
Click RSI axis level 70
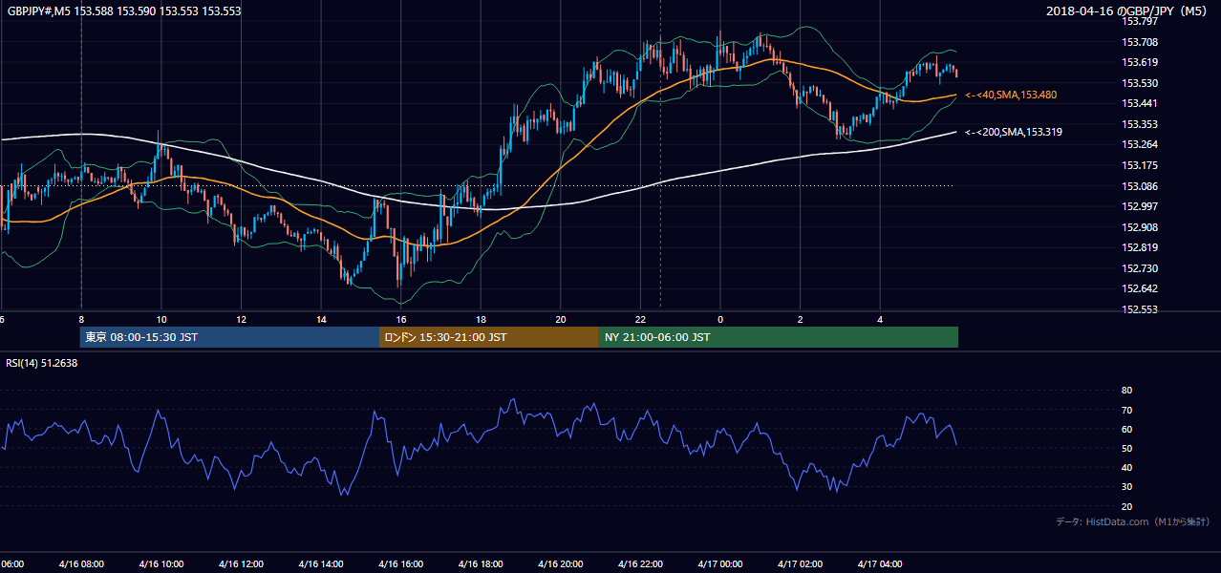1126,410
